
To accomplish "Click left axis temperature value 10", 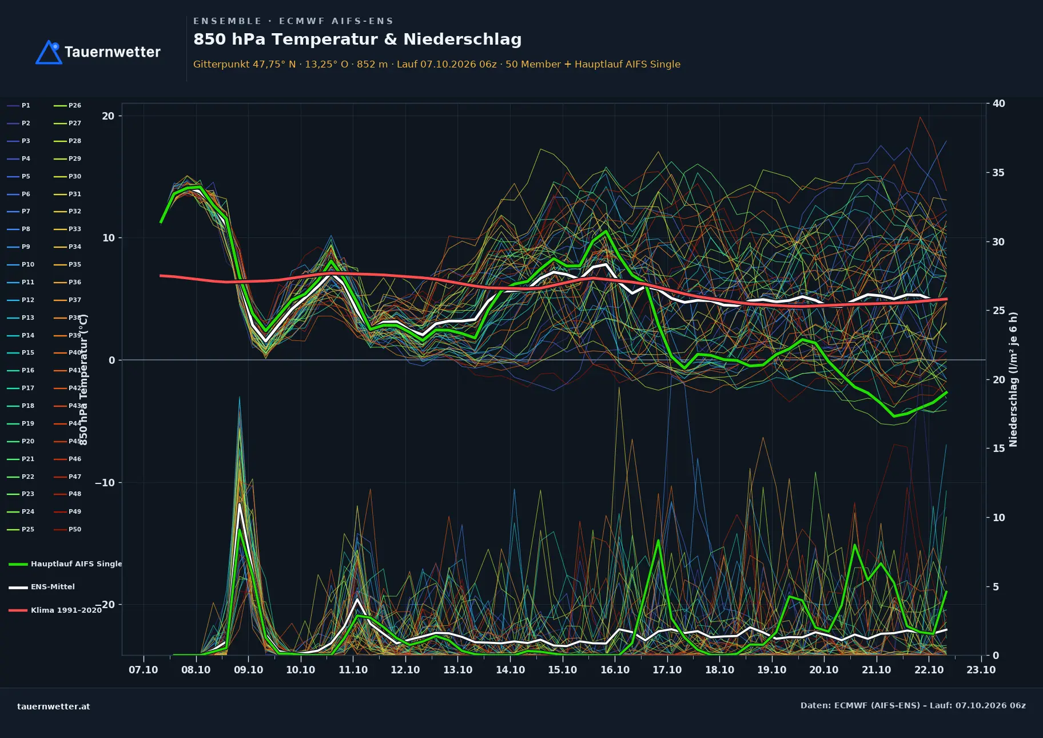I will tap(108, 238).
